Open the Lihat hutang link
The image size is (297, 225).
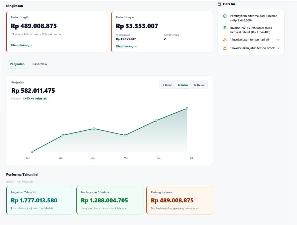point(126,46)
